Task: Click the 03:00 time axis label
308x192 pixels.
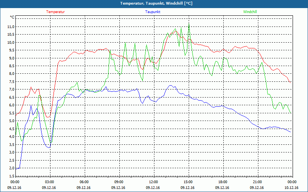Action: click(50, 182)
